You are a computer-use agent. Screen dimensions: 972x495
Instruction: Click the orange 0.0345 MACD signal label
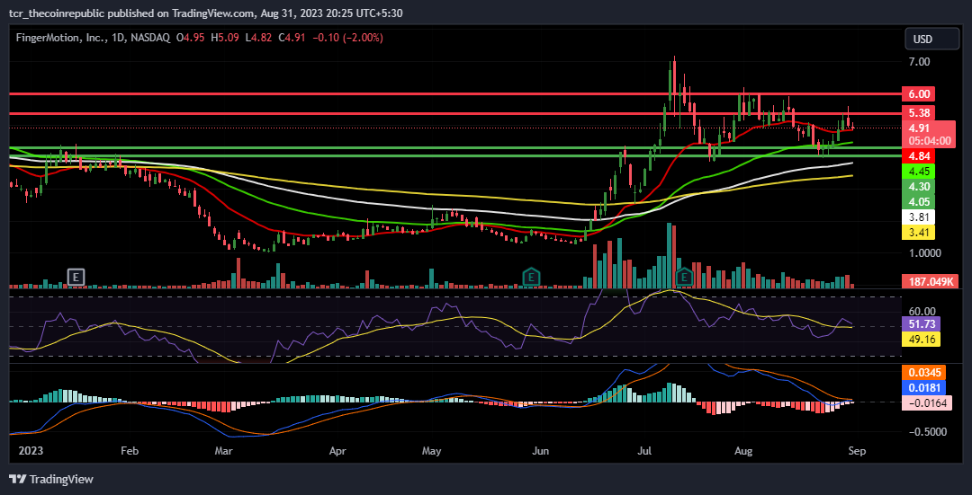(x=926, y=373)
